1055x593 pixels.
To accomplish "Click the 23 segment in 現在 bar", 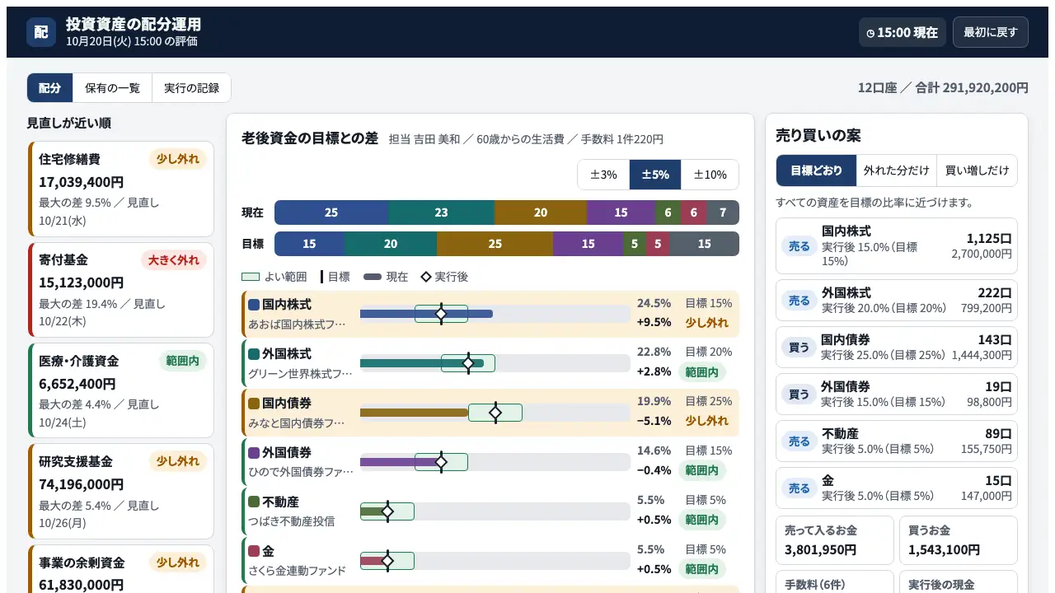I will 441,212.
